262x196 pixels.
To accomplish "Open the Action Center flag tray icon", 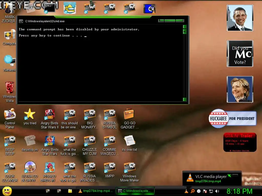I will tap(205, 191).
